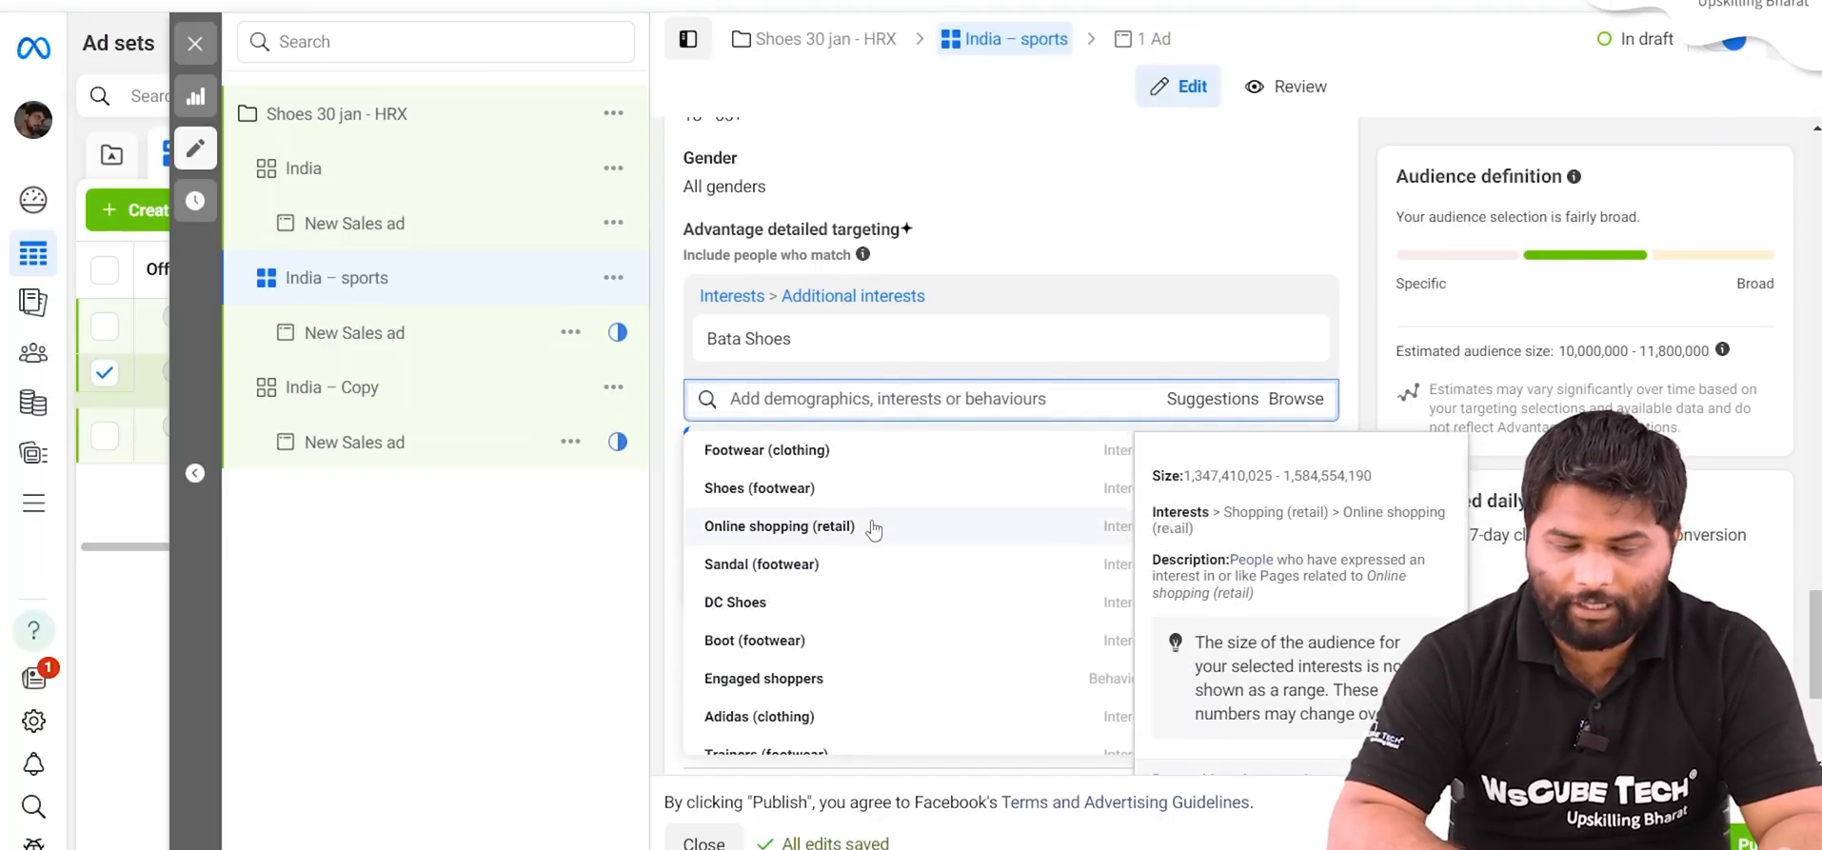The image size is (1822, 850).
Task: Open options for Shoes 30 jan campaign
Action: click(614, 113)
